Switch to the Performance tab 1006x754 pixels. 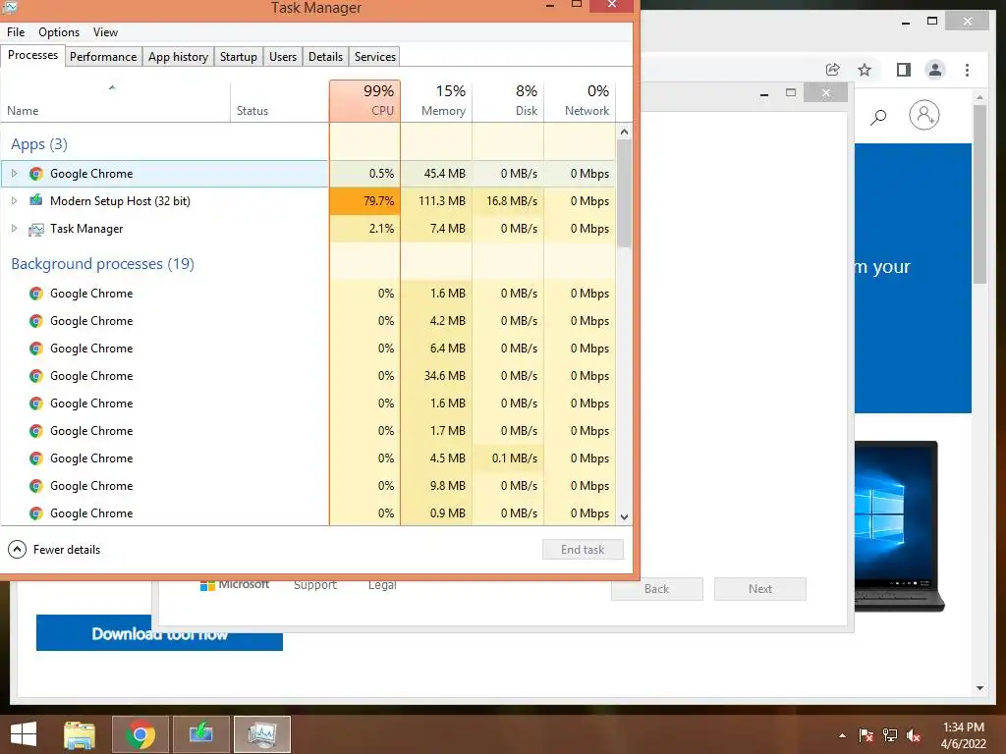(103, 56)
